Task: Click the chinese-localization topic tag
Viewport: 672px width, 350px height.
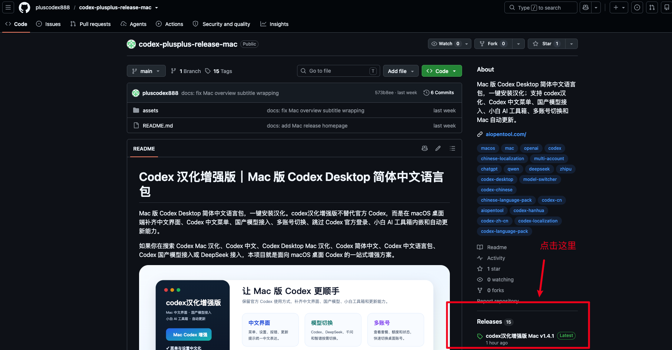Action: pyautogui.click(x=503, y=159)
